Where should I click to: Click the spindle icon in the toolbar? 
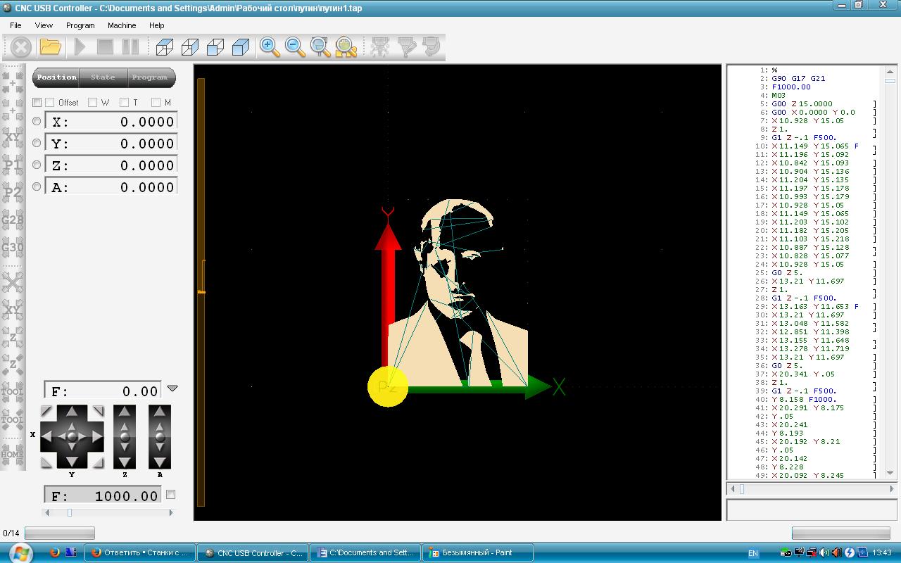click(380, 47)
